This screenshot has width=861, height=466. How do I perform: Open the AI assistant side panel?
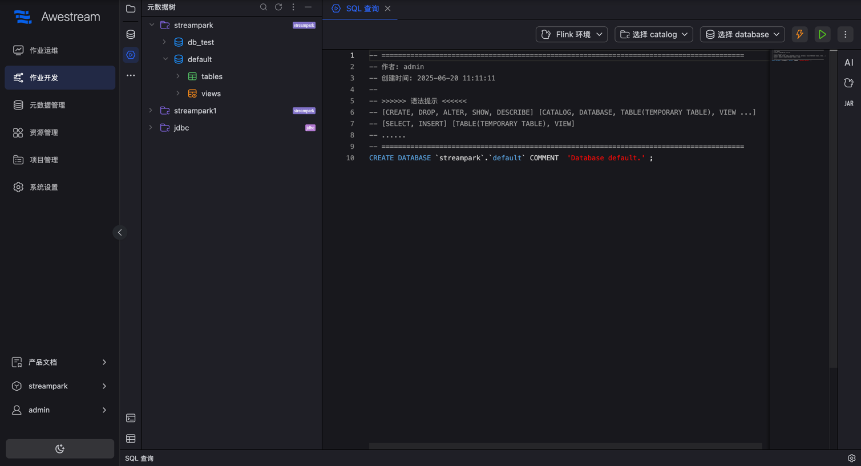coord(849,63)
